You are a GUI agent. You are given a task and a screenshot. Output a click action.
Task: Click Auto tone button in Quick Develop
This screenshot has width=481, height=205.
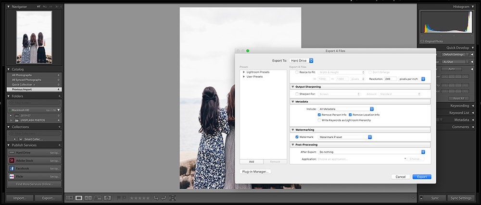tap(451, 69)
